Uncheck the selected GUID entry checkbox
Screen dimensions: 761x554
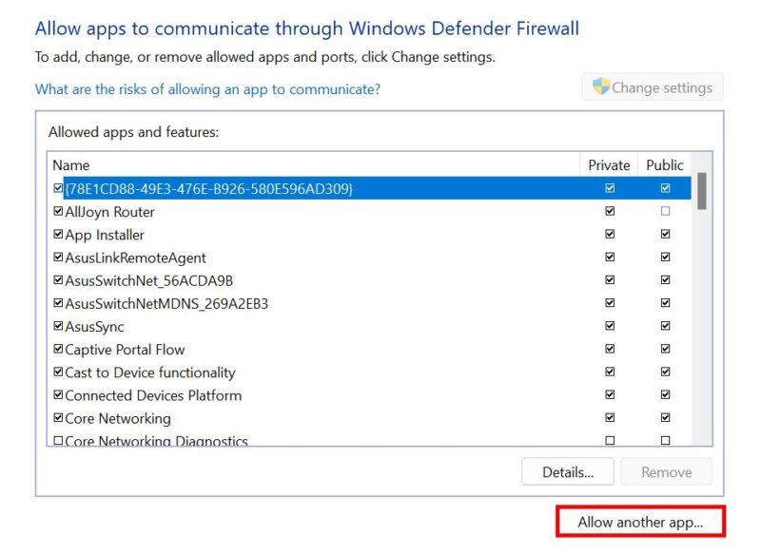pos(56,188)
